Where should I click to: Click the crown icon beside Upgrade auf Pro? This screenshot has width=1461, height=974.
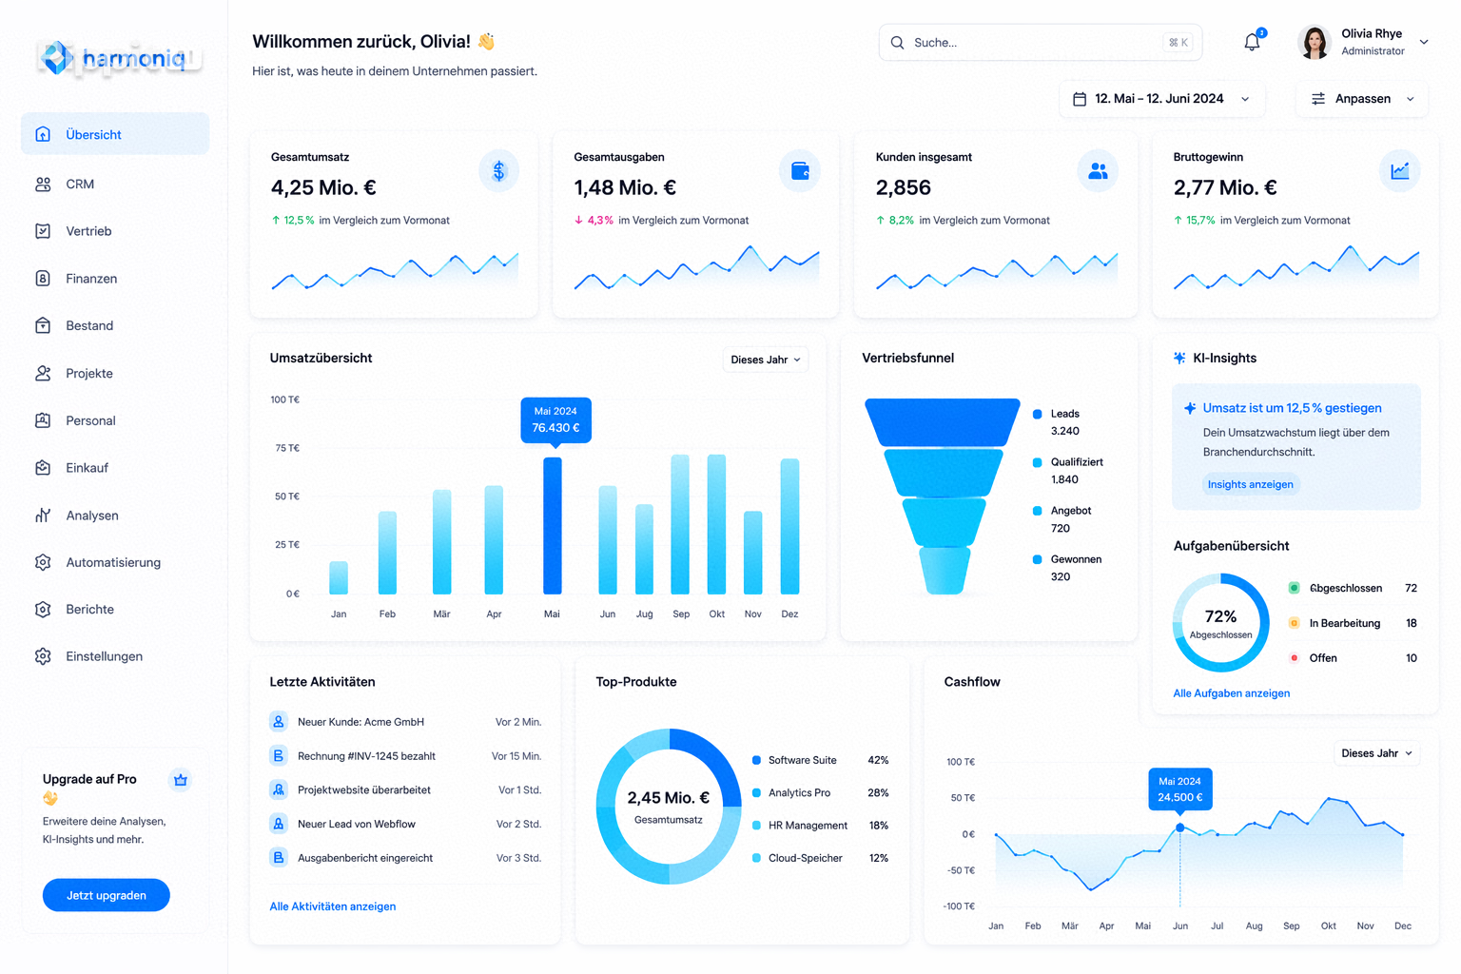(181, 780)
